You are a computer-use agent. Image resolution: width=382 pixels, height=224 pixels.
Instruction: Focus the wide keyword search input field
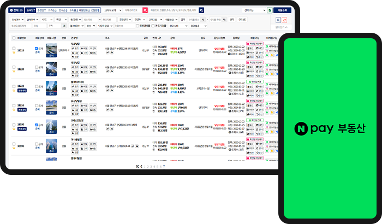pyautogui.click(x=173, y=10)
